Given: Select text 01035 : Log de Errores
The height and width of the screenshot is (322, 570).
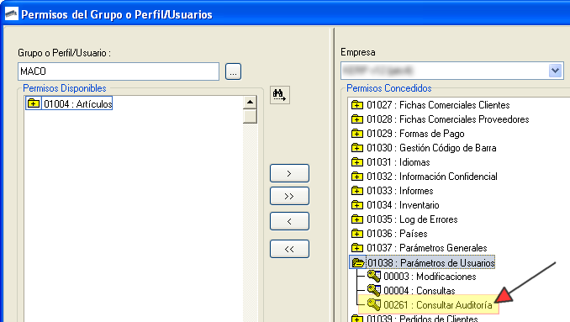Looking at the screenshot, I should (412, 219).
